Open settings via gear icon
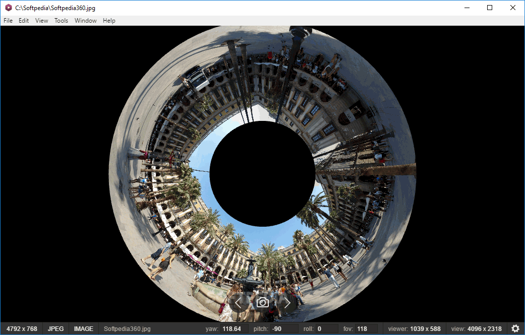This screenshot has height=335, width=525. (x=515, y=328)
